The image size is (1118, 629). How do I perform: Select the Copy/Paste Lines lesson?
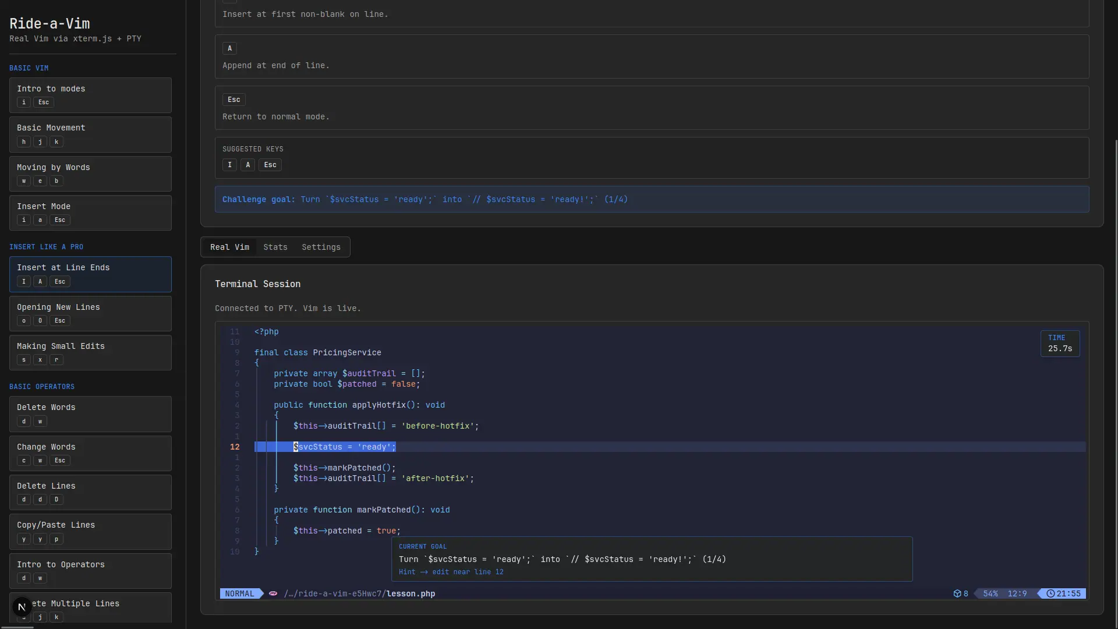[x=90, y=532]
